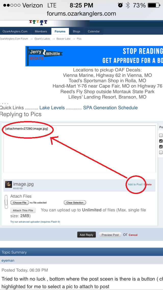Viewport: 163px width, 290px height.
Task: Switch to the Forums tab
Action: tap(60, 31)
